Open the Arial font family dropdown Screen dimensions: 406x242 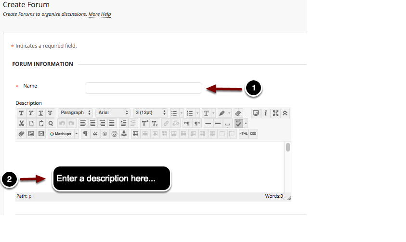point(113,113)
